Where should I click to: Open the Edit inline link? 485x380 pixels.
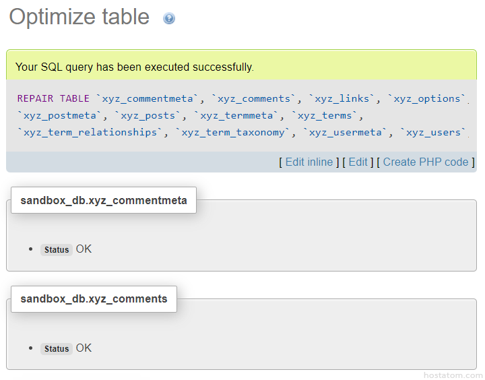(309, 162)
